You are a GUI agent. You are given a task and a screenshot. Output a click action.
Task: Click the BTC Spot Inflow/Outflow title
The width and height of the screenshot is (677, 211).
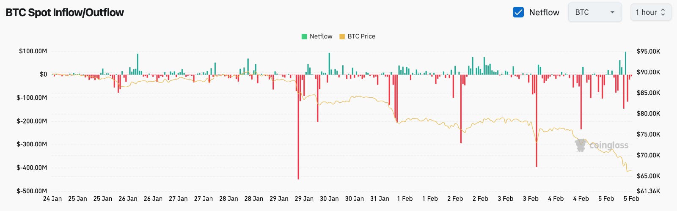coord(65,12)
